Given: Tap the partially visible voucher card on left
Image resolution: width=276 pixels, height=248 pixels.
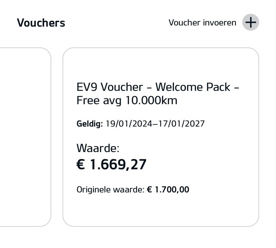Looking at the screenshot, I should coord(24,137).
